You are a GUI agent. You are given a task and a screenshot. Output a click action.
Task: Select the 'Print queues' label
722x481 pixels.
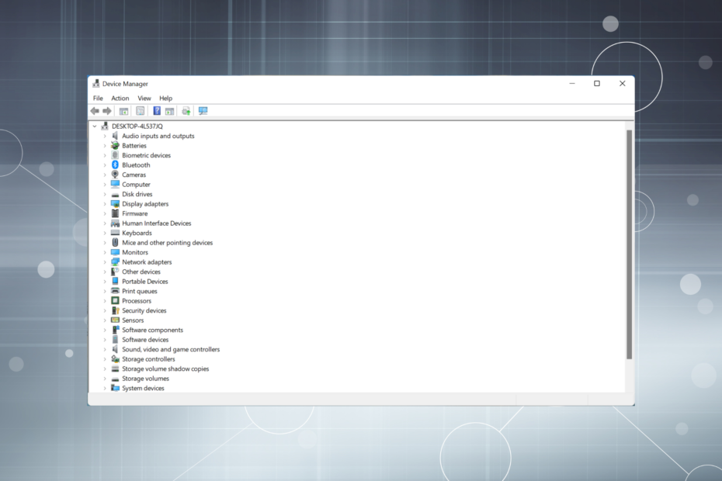[140, 292]
